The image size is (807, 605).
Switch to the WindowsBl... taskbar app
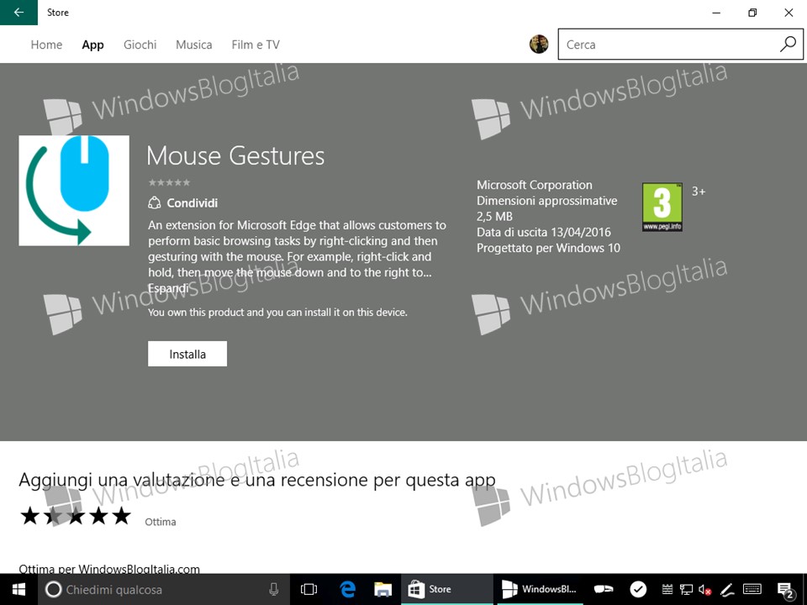click(540, 590)
